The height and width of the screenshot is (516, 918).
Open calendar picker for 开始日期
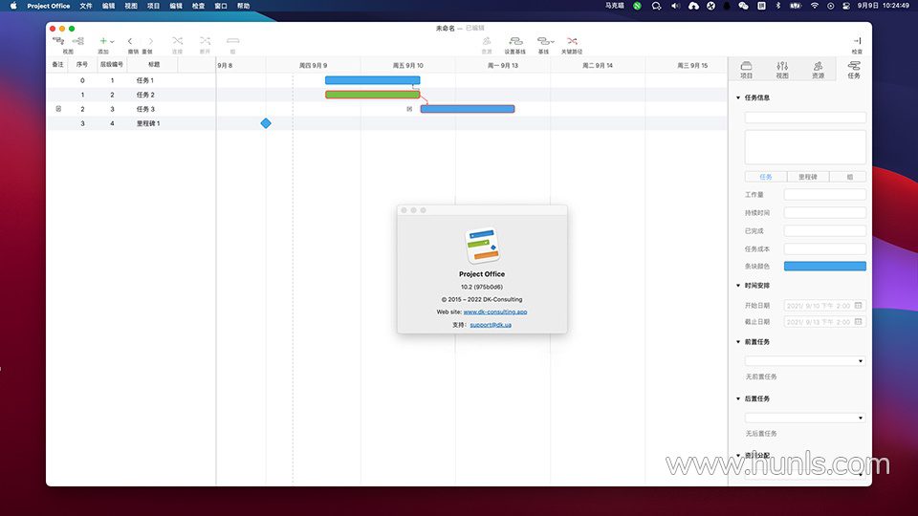click(x=858, y=306)
